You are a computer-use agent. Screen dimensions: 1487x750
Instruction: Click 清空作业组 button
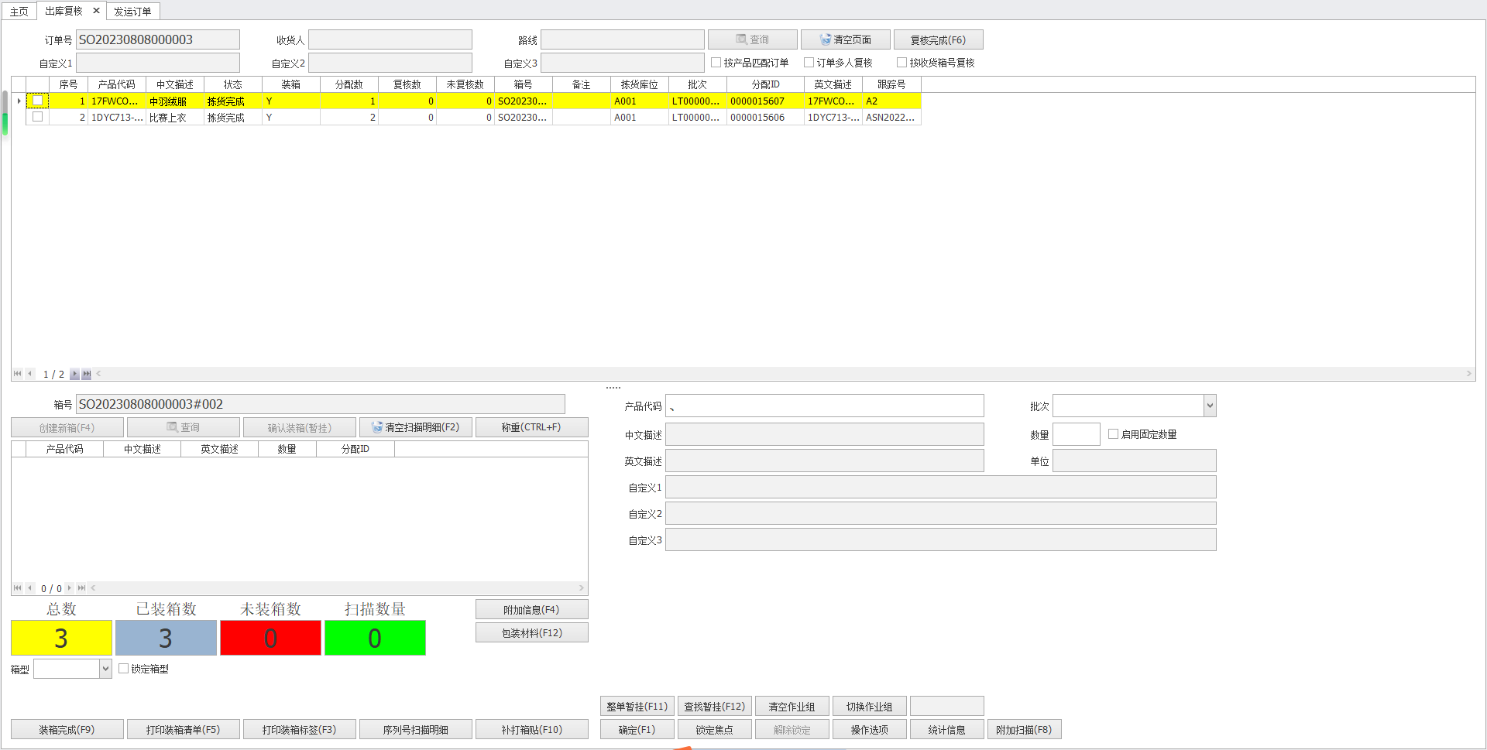click(x=792, y=707)
